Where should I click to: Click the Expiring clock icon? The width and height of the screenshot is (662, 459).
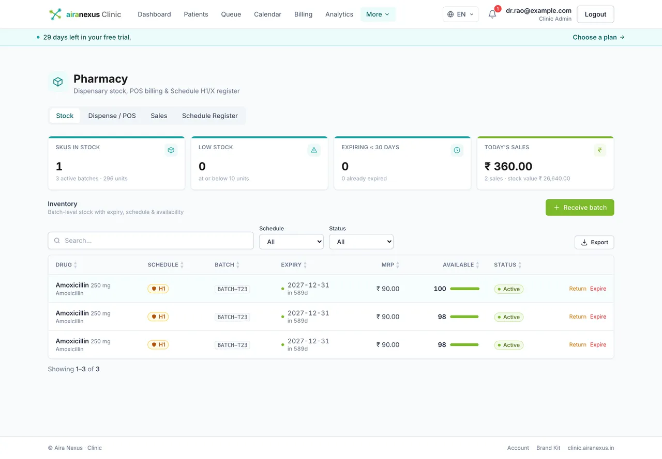click(x=457, y=150)
